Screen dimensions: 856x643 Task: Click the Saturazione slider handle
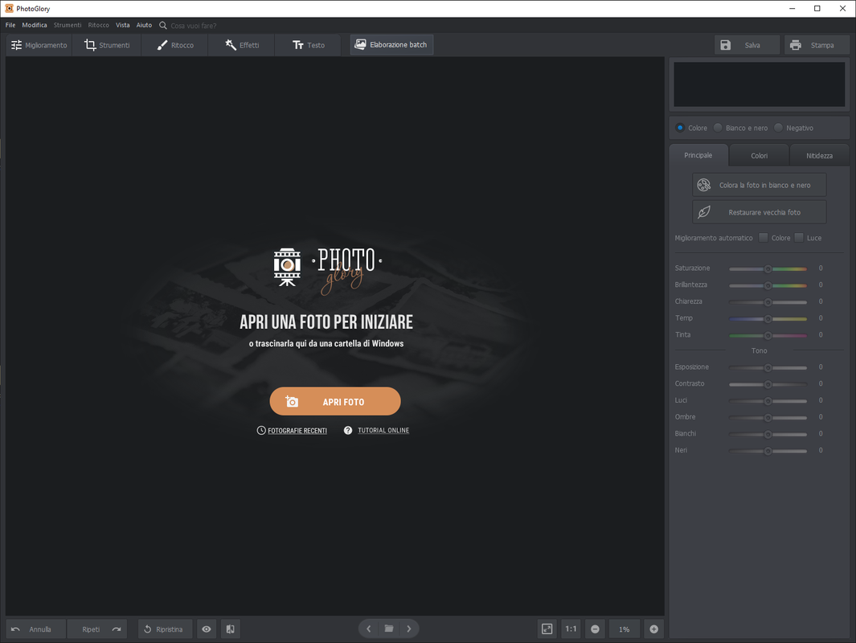click(768, 269)
